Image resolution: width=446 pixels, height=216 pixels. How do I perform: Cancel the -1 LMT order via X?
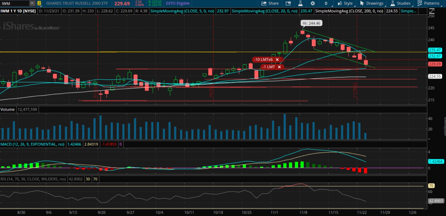(x=279, y=67)
